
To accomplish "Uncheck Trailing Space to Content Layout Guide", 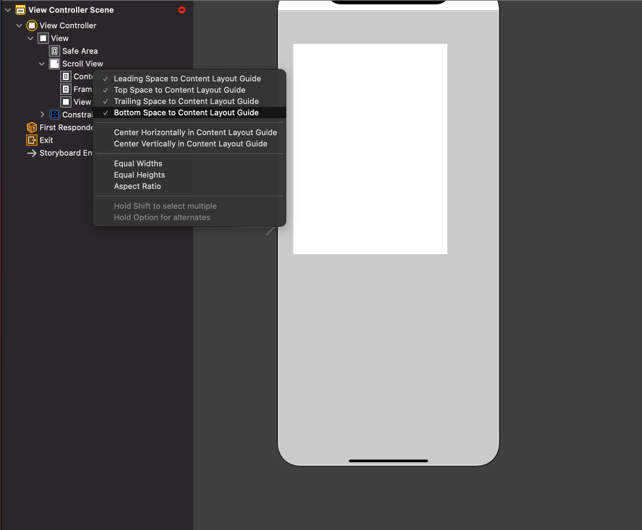I will pos(189,101).
